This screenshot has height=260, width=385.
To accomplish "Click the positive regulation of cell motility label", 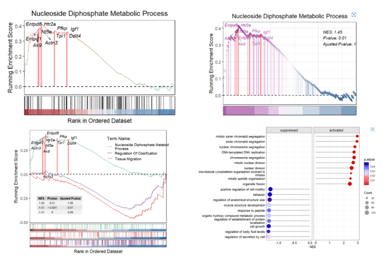I will pos(242,190).
